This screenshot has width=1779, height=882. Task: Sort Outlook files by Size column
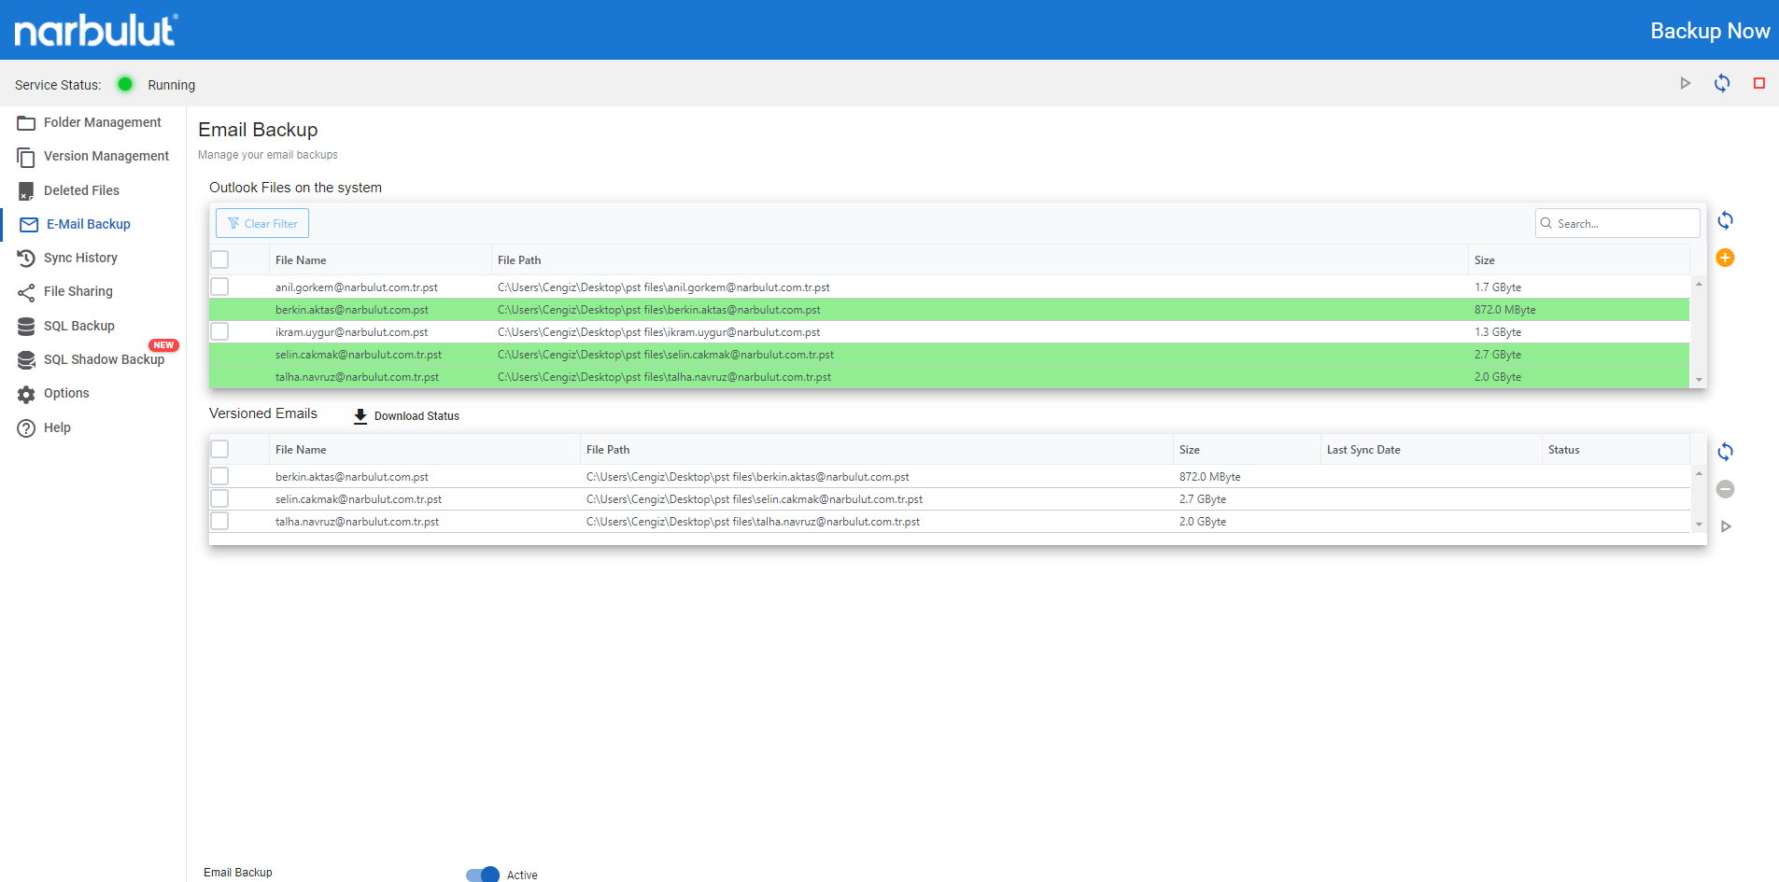click(x=1484, y=260)
